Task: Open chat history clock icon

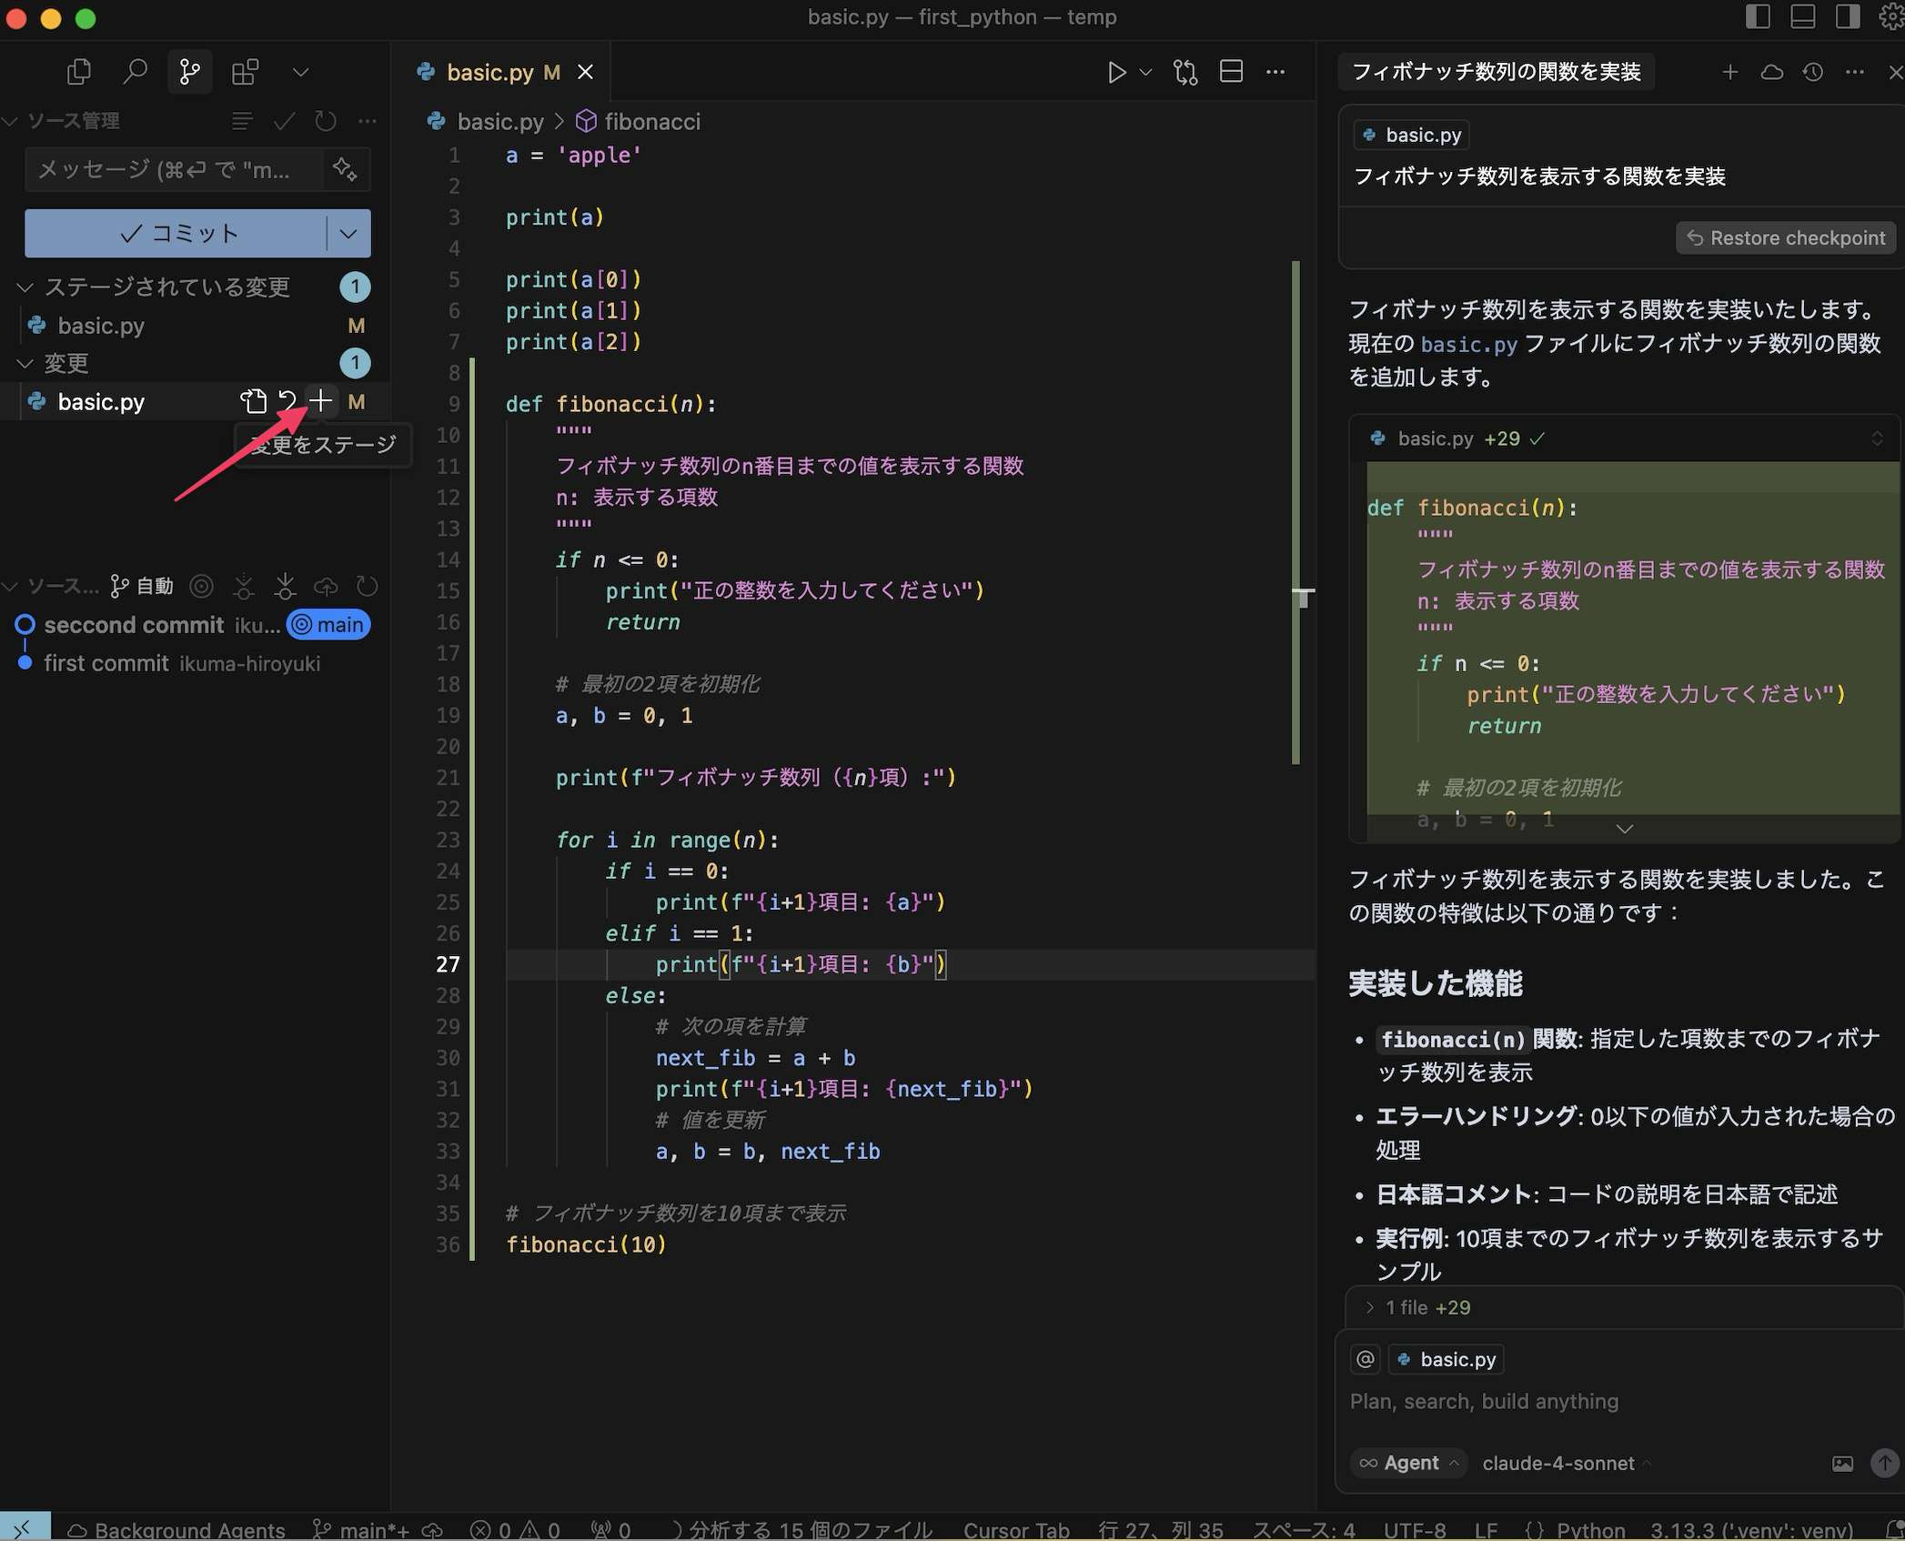Action: click(x=1812, y=72)
